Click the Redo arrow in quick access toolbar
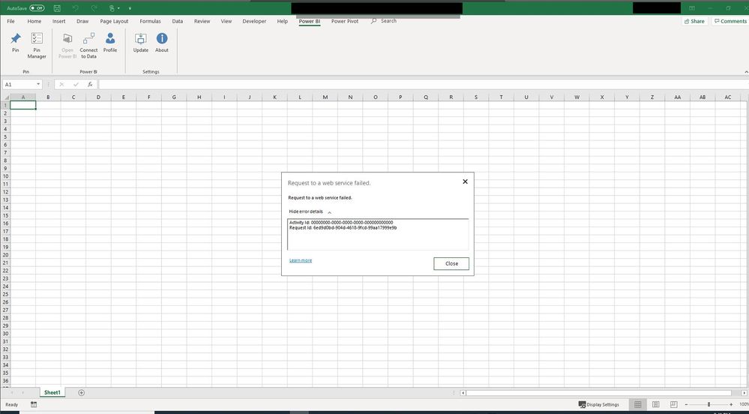 pyautogui.click(x=94, y=8)
